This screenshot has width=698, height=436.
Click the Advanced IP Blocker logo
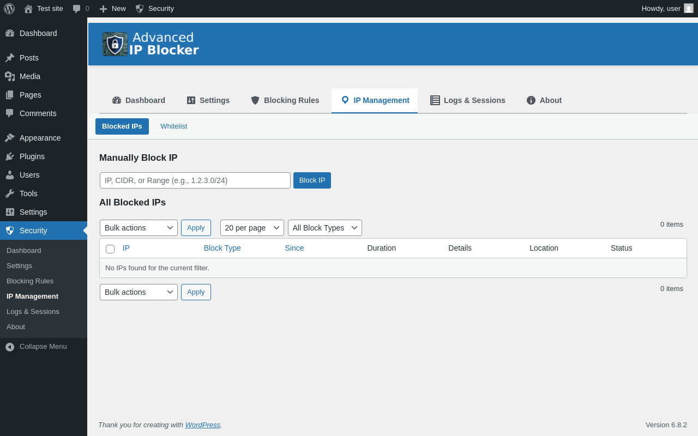pyautogui.click(x=151, y=44)
